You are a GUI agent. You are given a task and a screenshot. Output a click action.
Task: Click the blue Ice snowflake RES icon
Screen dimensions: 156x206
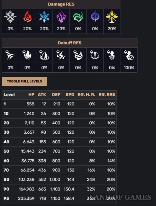44,17
